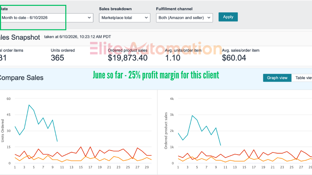Switch to Graph view tab
The height and width of the screenshot is (175, 312).
point(277,78)
